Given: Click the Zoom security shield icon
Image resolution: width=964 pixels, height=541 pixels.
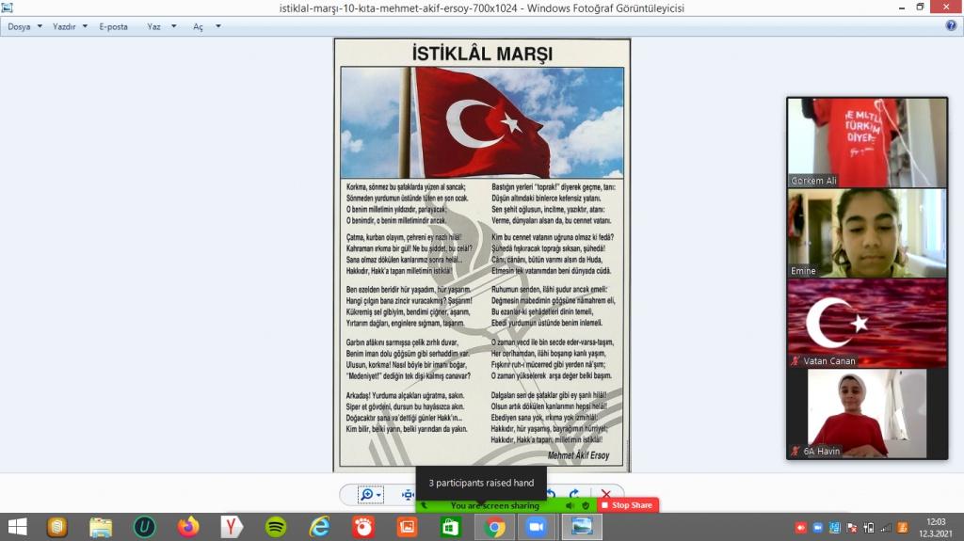Looking at the screenshot, I should [x=585, y=505].
